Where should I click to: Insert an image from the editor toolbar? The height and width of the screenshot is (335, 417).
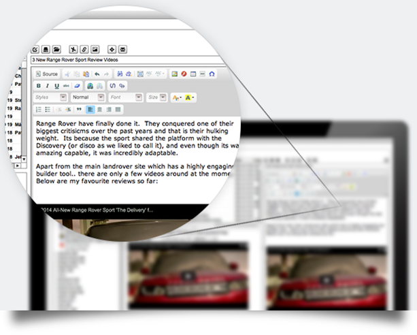(174, 74)
